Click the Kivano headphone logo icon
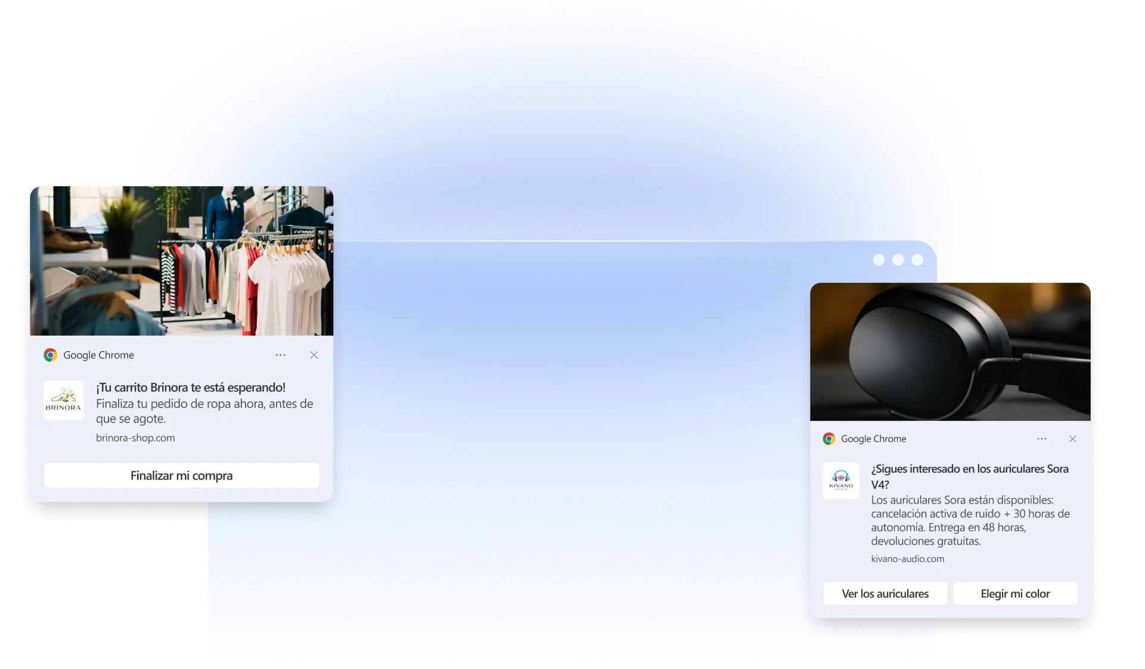 click(x=841, y=480)
